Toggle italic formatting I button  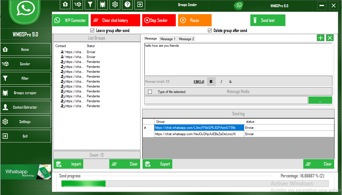point(221,81)
